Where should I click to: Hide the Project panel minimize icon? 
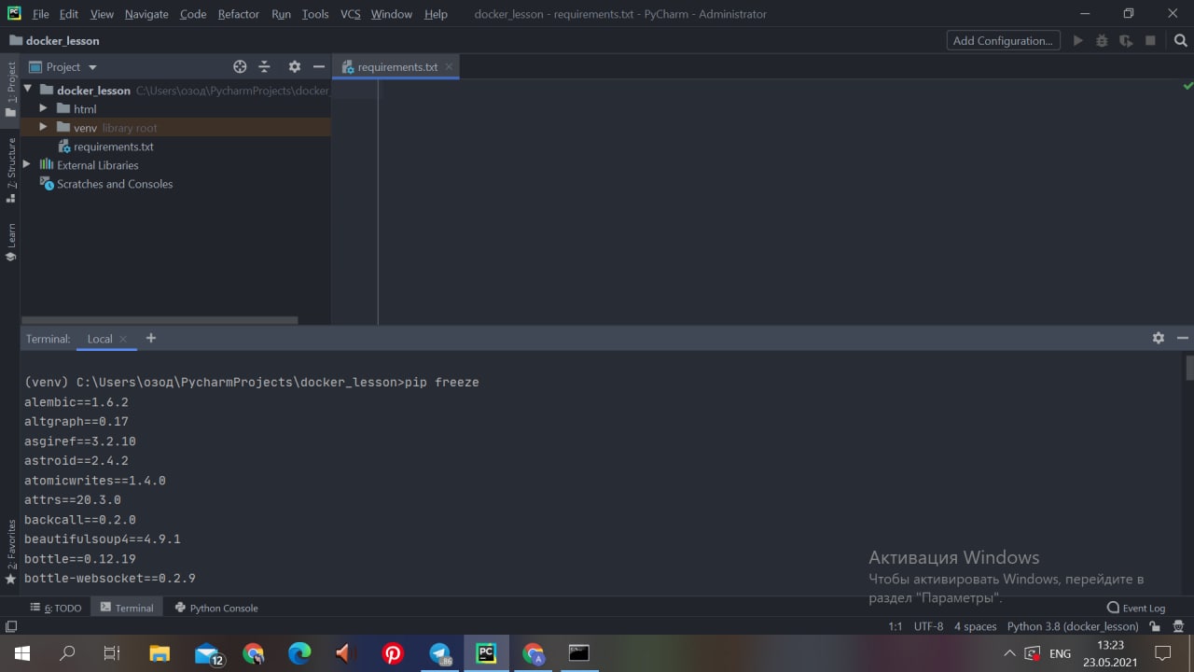click(x=318, y=67)
